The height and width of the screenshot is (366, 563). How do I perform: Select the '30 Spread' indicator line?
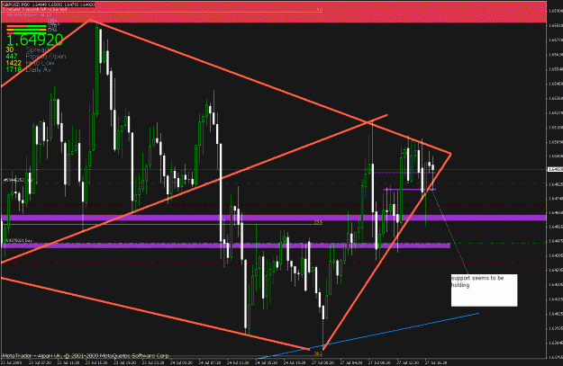tap(28, 49)
